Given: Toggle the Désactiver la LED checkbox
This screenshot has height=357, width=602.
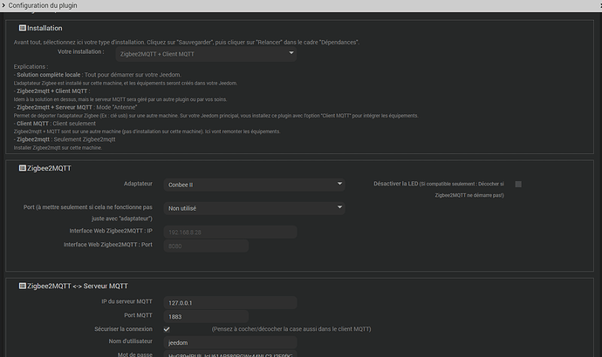Looking at the screenshot, I should [x=518, y=185].
